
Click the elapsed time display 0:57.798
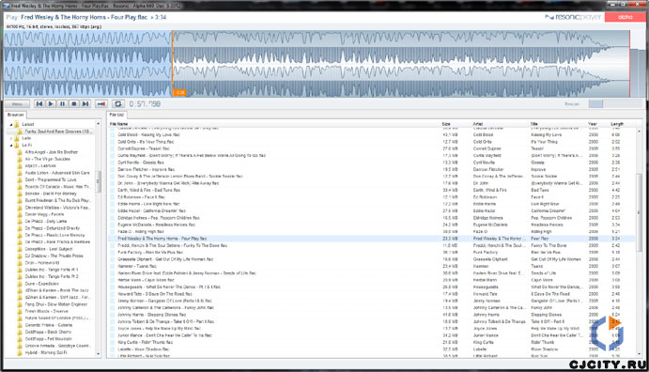coord(145,104)
